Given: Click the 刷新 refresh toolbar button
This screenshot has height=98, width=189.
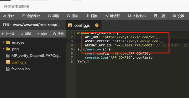Looking at the screenshot, I should click(x=54, y=16).
